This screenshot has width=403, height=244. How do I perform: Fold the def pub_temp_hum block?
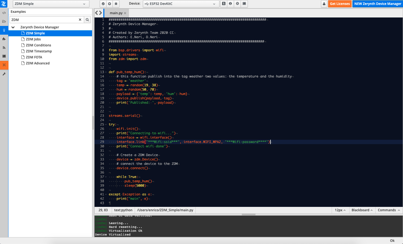pyautogui.click(x=106, y=72)
